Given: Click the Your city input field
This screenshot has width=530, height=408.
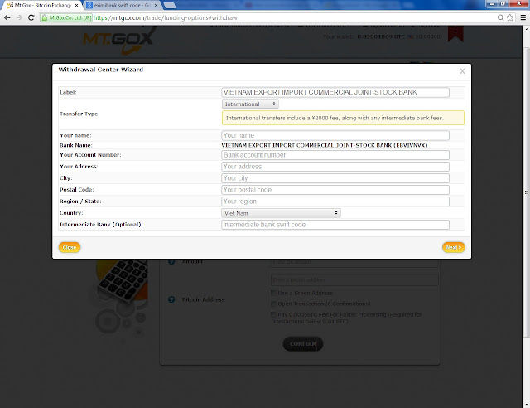Looking at the screenshot, I should [335, 178].
